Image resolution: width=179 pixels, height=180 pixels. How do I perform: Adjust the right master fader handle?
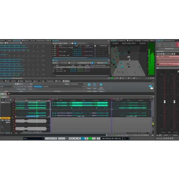pyautogui.click(x=174, y=102)
